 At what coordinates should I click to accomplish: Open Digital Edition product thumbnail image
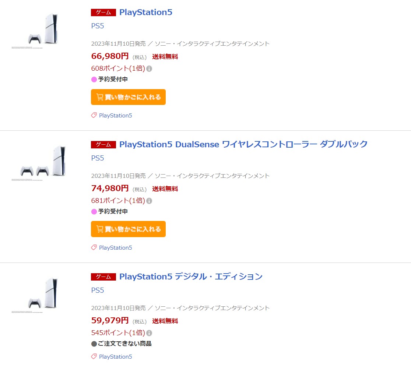43,295
